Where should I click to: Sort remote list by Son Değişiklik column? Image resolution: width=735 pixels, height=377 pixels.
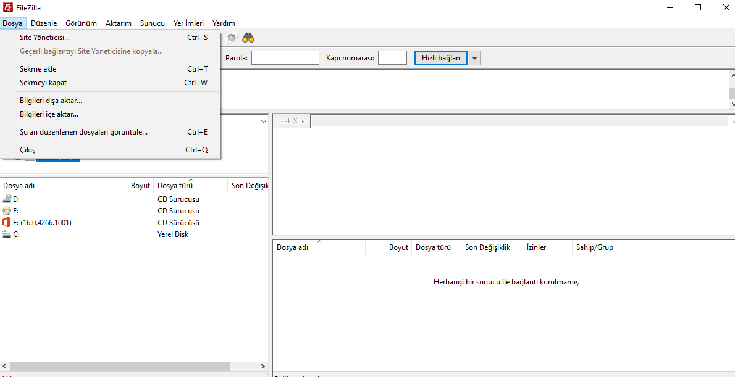[x=492, y=247]
